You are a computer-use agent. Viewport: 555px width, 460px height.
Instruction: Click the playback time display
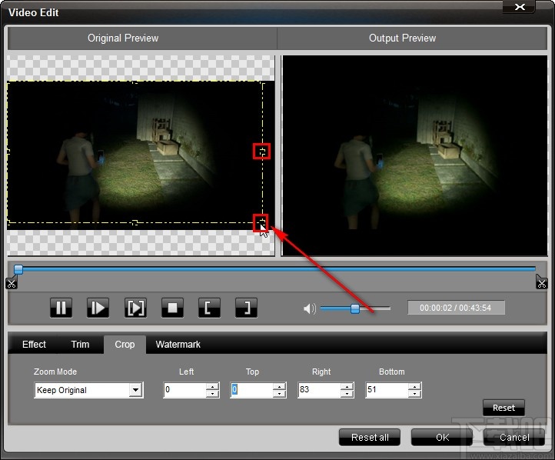[x=456, y=308]
